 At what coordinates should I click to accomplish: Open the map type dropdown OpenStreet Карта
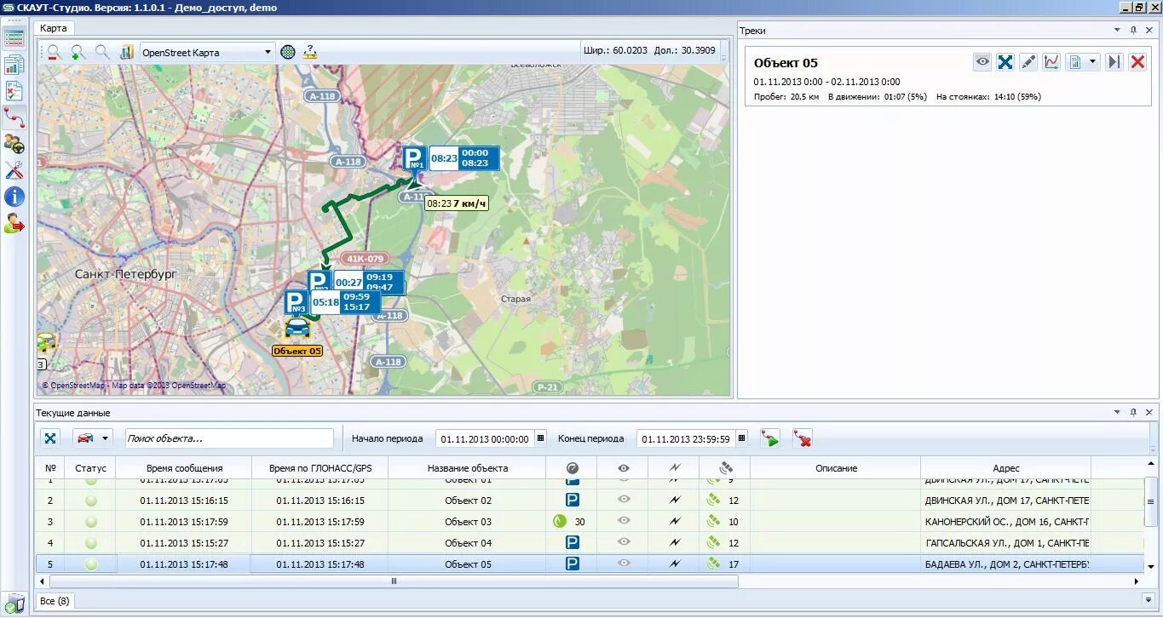coord(207,52)
